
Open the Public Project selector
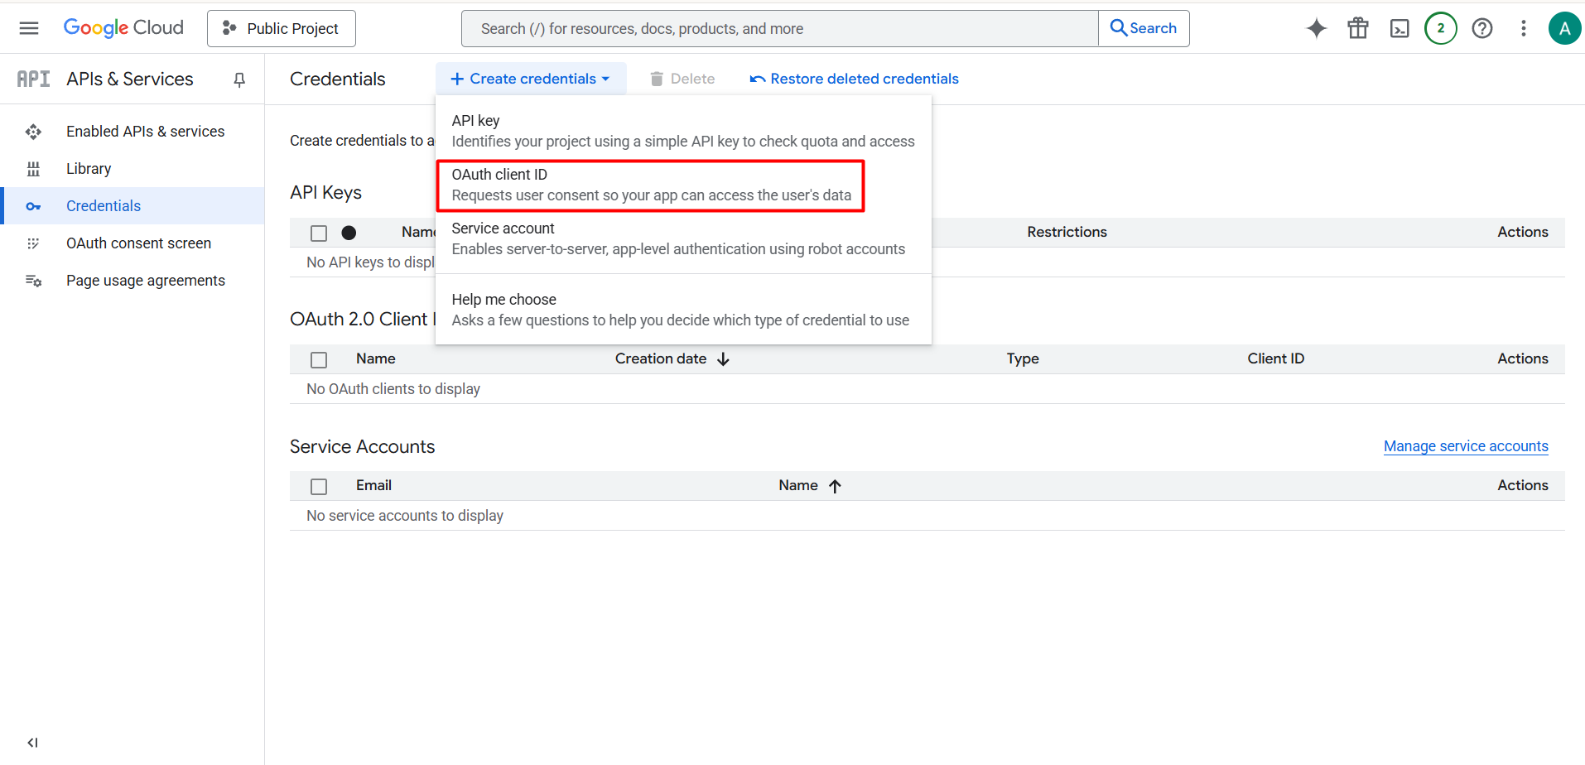(x=282, y=28)
